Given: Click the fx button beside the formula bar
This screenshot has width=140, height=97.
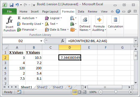Looking at the screenshot, I should pyautogui.click(x=63, y=41).
